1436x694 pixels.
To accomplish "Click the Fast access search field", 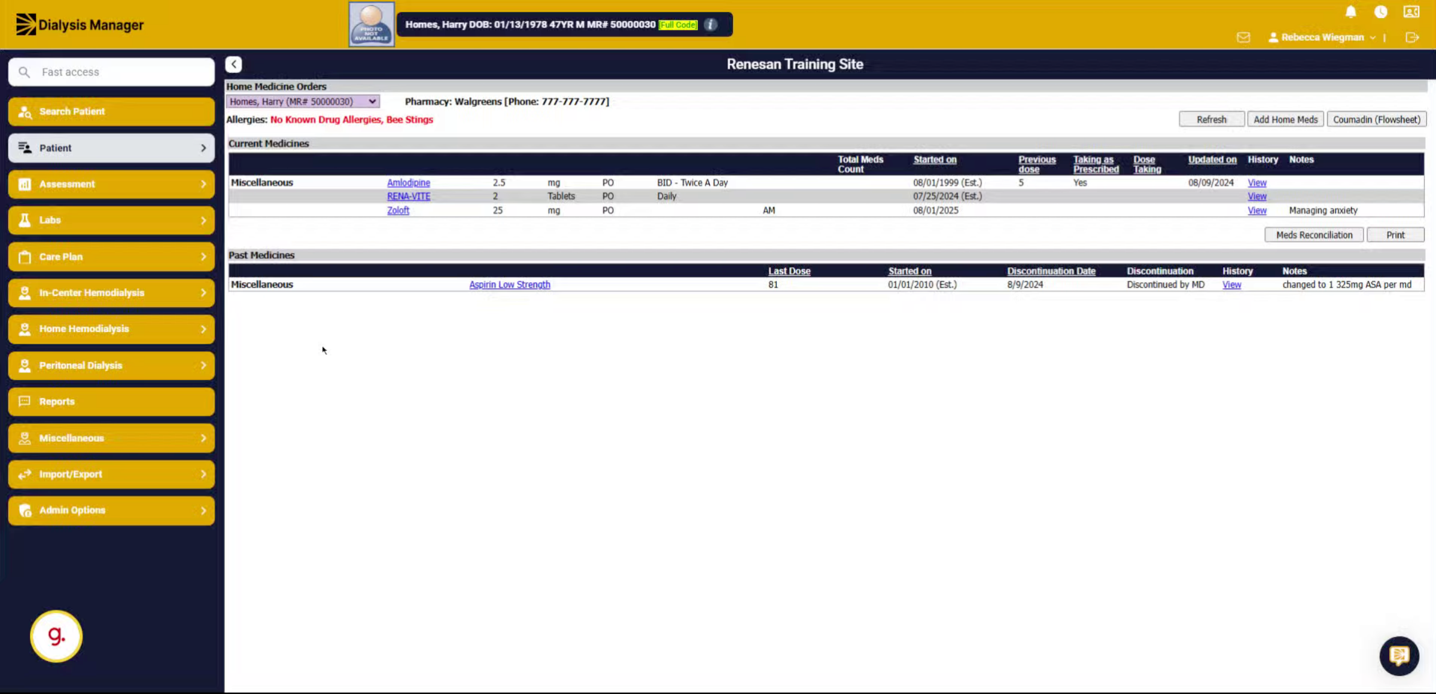I will pos(111,72).
